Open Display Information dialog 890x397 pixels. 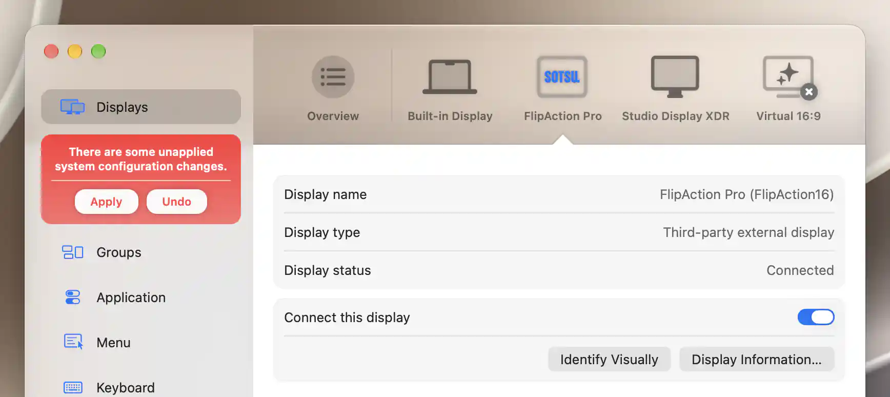click(757, 359)
